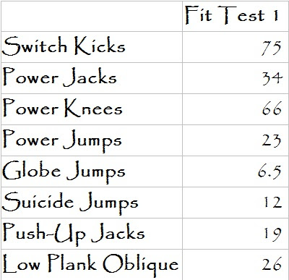Screen dimensions: 289x280
Task: Click the Power Jumps label cell
Action: [x=92, y=140]
